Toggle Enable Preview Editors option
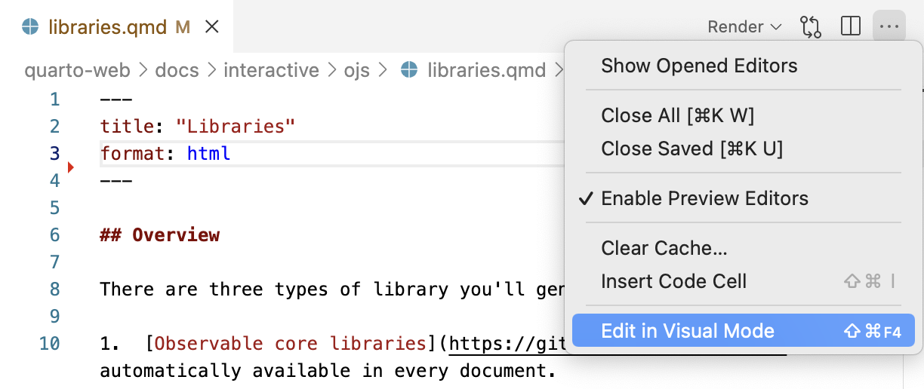Viewport: 924px width, 389px height. coord(704,198)
